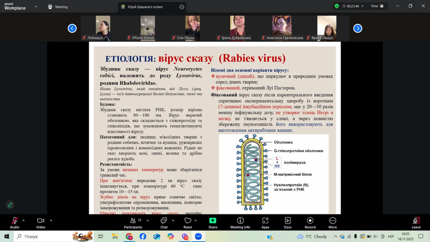Click the React heart icon

[188, 223]
